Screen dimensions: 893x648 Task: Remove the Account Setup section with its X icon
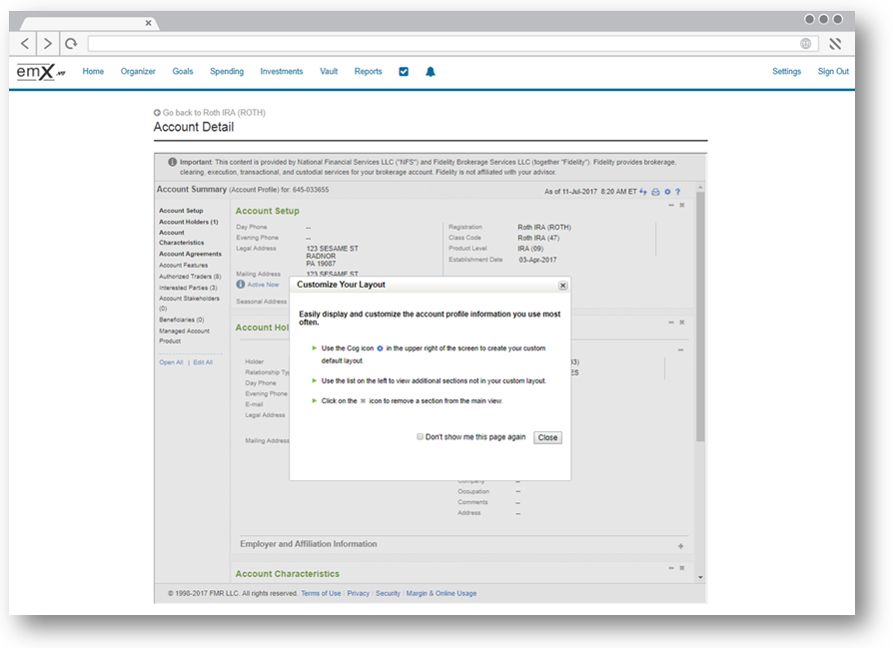pyautogui.click(x=681, y=205)
